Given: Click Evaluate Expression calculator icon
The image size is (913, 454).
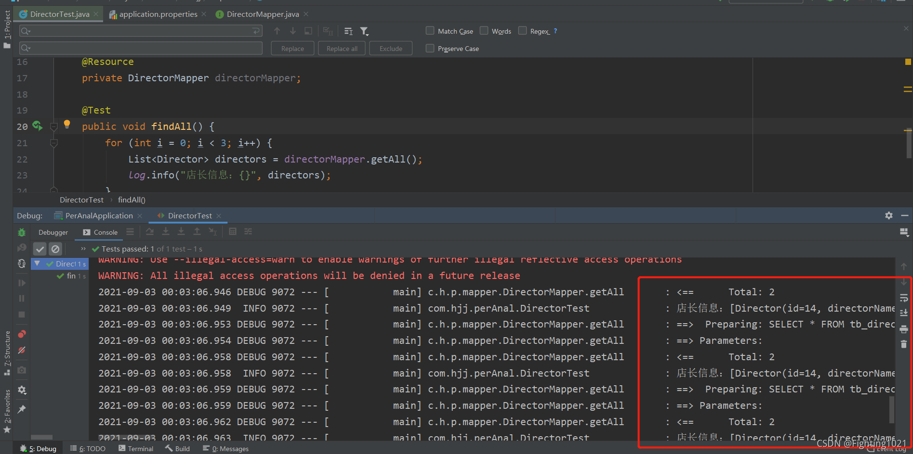Looking at the screenshot, I should click(x=233, y=232).
